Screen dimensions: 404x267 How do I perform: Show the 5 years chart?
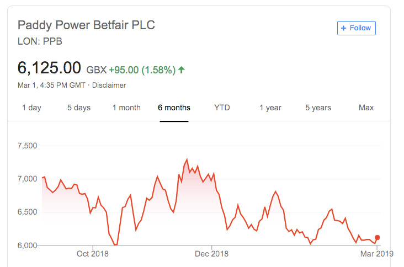(x=318, y=108)
